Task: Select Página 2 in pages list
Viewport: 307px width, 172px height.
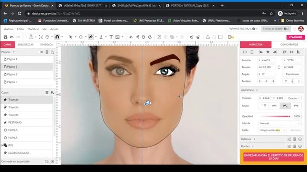Action: (27, 75)
